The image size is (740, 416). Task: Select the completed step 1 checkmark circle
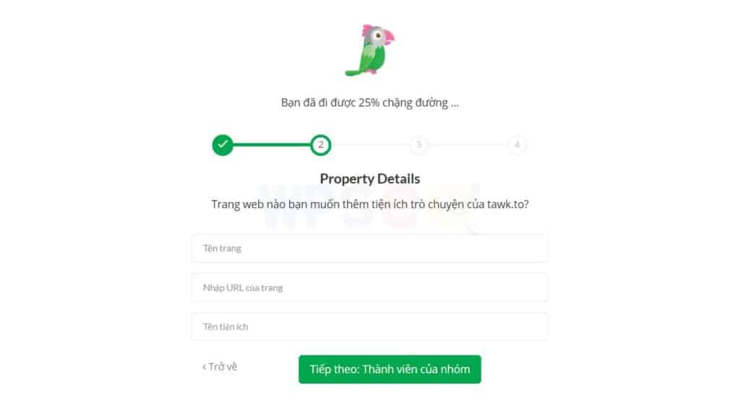point(223,144)
